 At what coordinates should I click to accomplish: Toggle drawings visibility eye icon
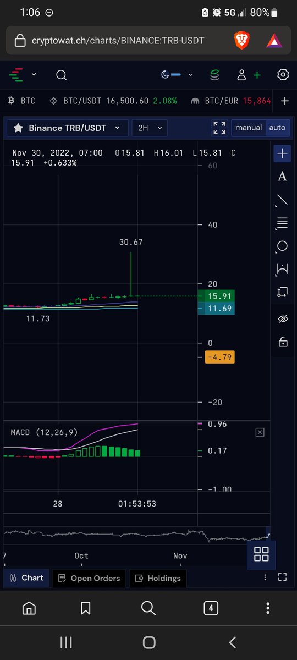coord(283,319)
